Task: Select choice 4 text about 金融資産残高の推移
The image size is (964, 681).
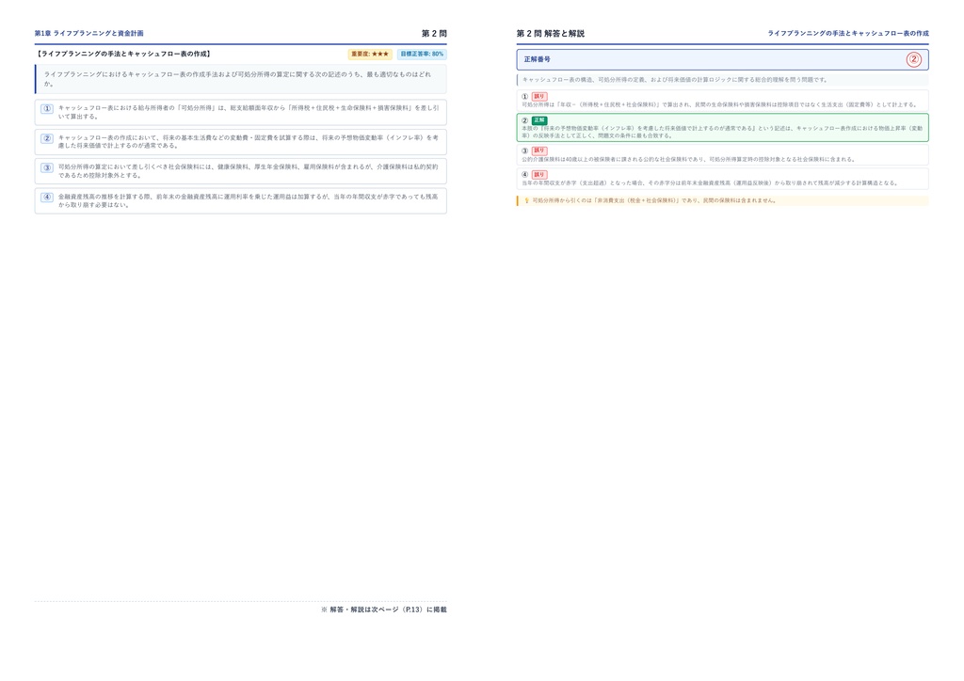Action: point(249,200)
